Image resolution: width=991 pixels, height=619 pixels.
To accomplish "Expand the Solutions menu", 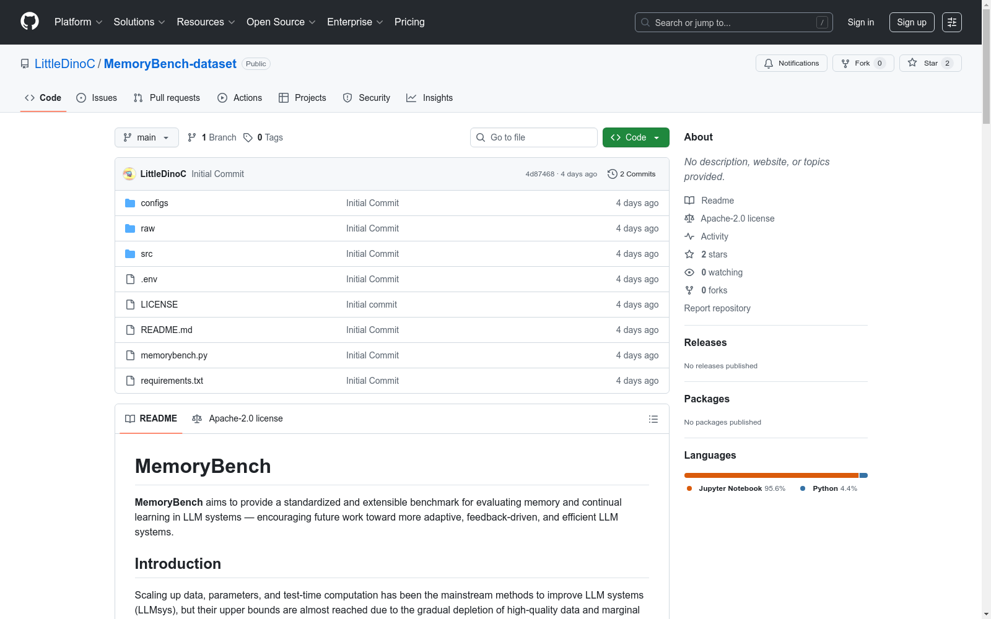I will (139, 22).
